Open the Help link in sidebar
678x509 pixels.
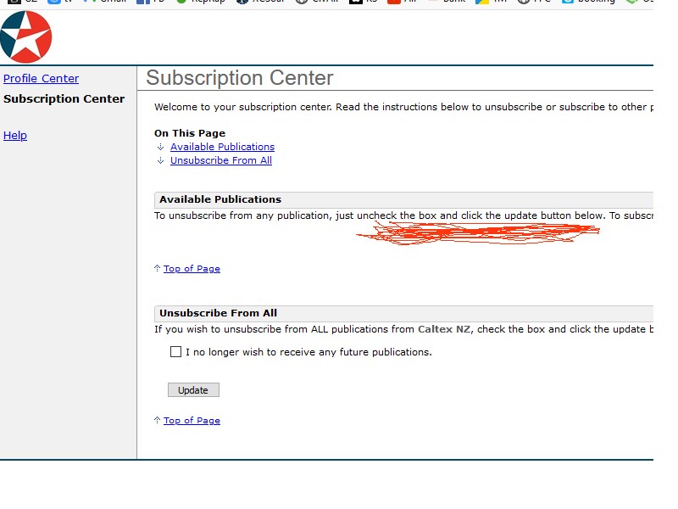pyautogui.click(x=15, y=135)
